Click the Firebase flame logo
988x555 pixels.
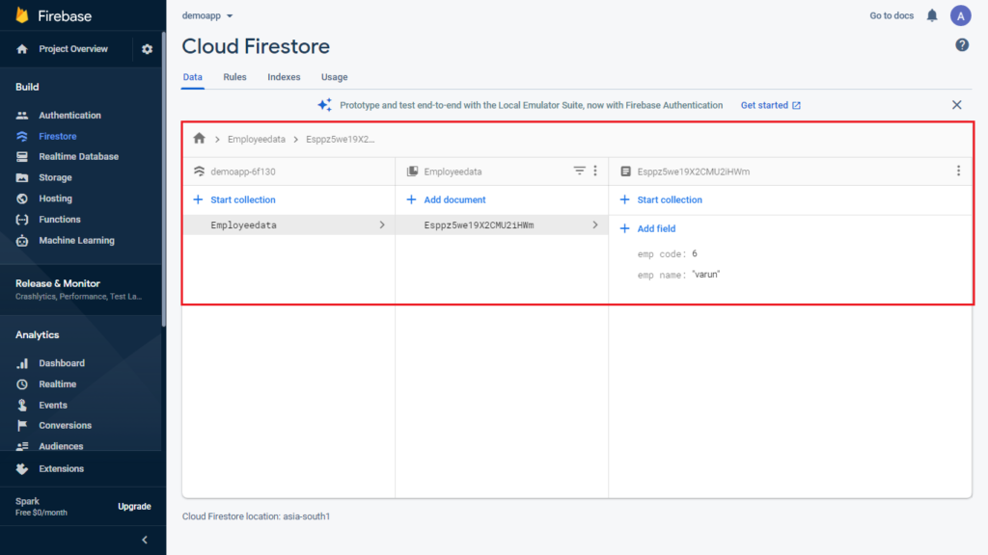click(22, 15)
